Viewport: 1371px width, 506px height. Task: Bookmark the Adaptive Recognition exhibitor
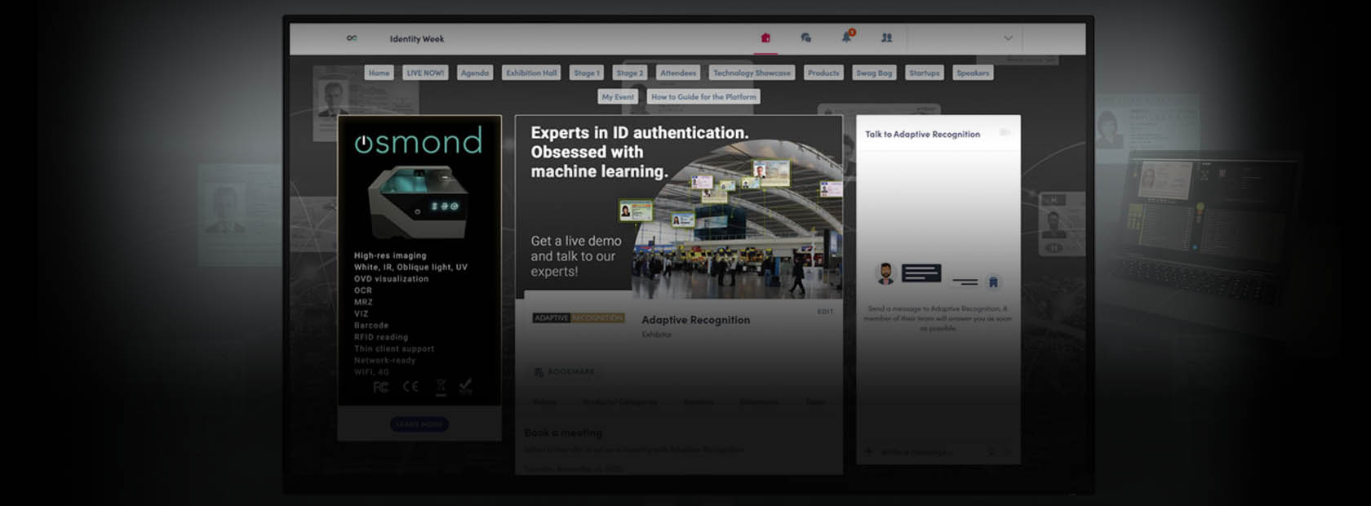564,372
